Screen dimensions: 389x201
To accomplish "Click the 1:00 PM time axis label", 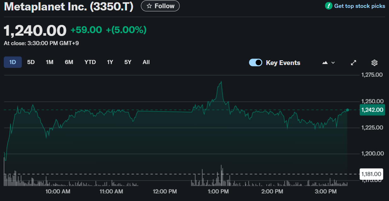I will click(x=218, y=192).
